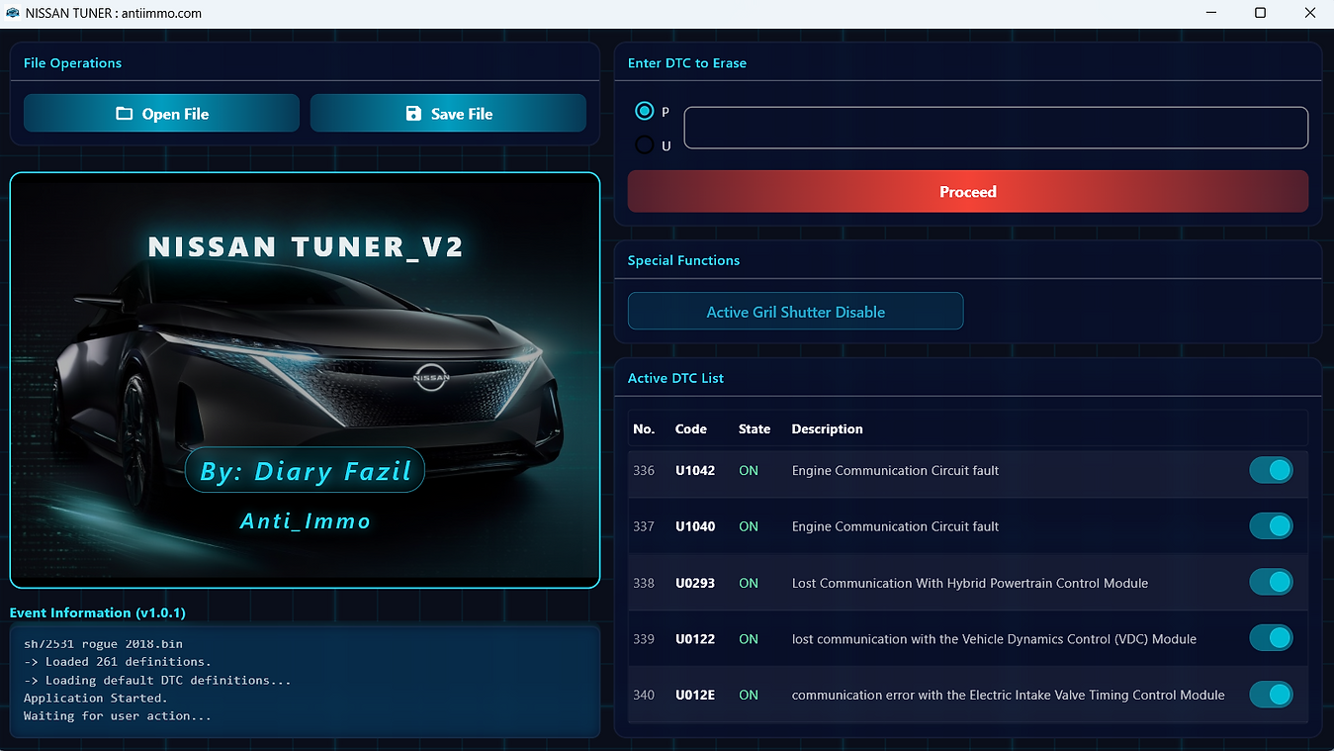Open a tuning file via Open File
The width and height of the screenshot is (1334, 751).
[160, 113]
